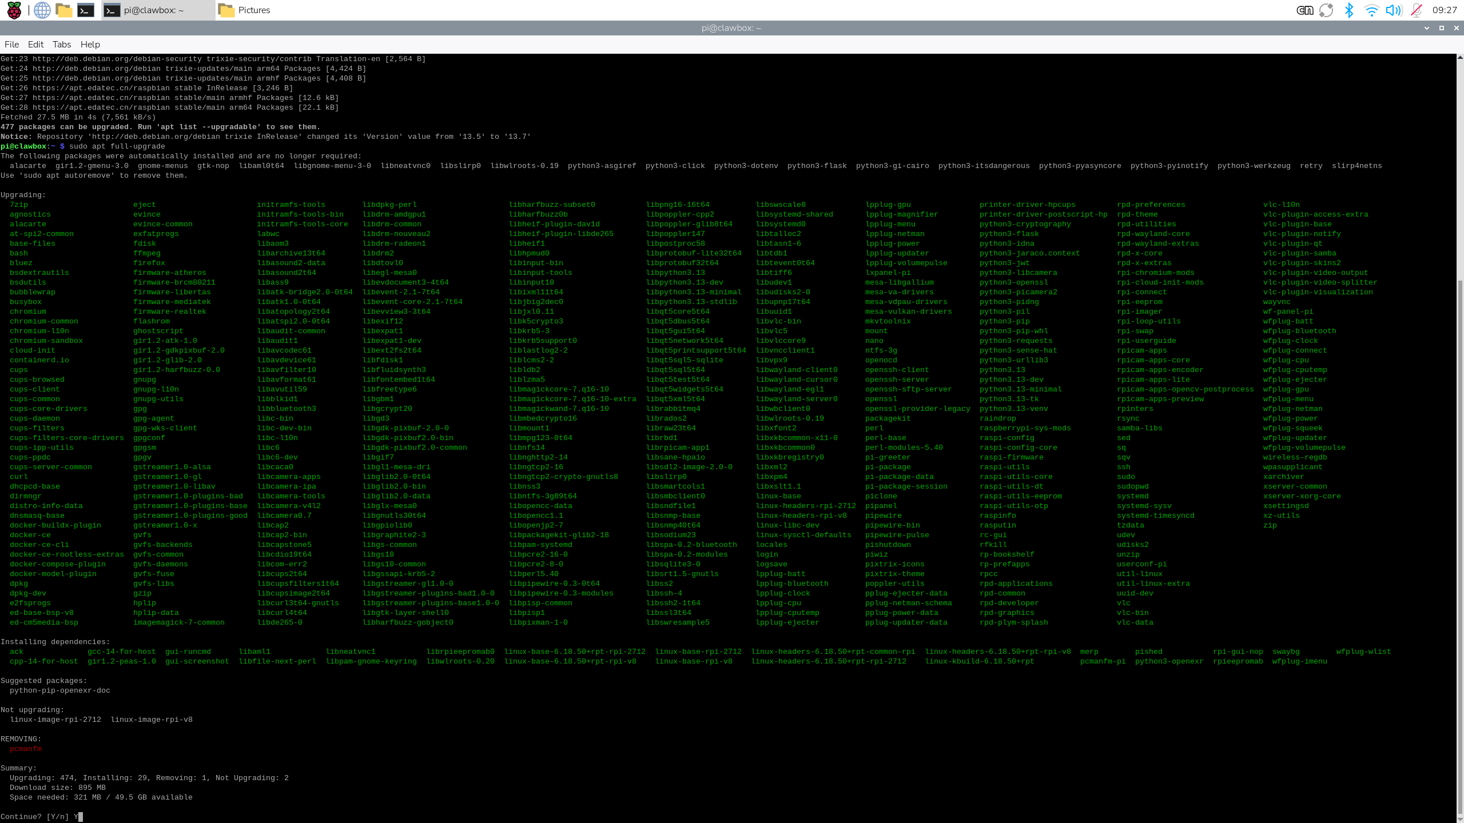Screen dimensions: 1464x823
Task: Click the pcmanfm entry under REMOVING
Action: coord(26,749)
